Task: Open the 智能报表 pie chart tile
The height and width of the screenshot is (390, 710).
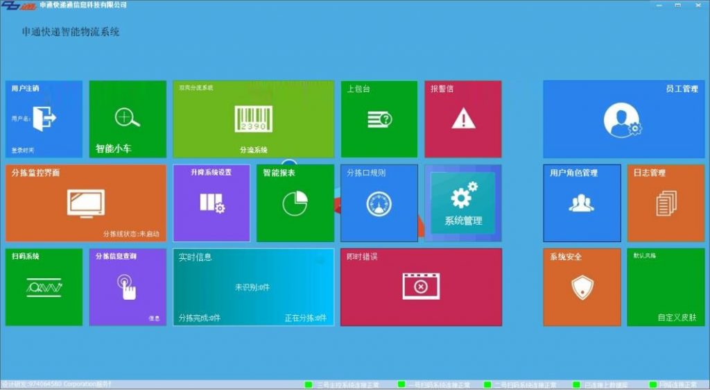Action: (x=295, y=203)
